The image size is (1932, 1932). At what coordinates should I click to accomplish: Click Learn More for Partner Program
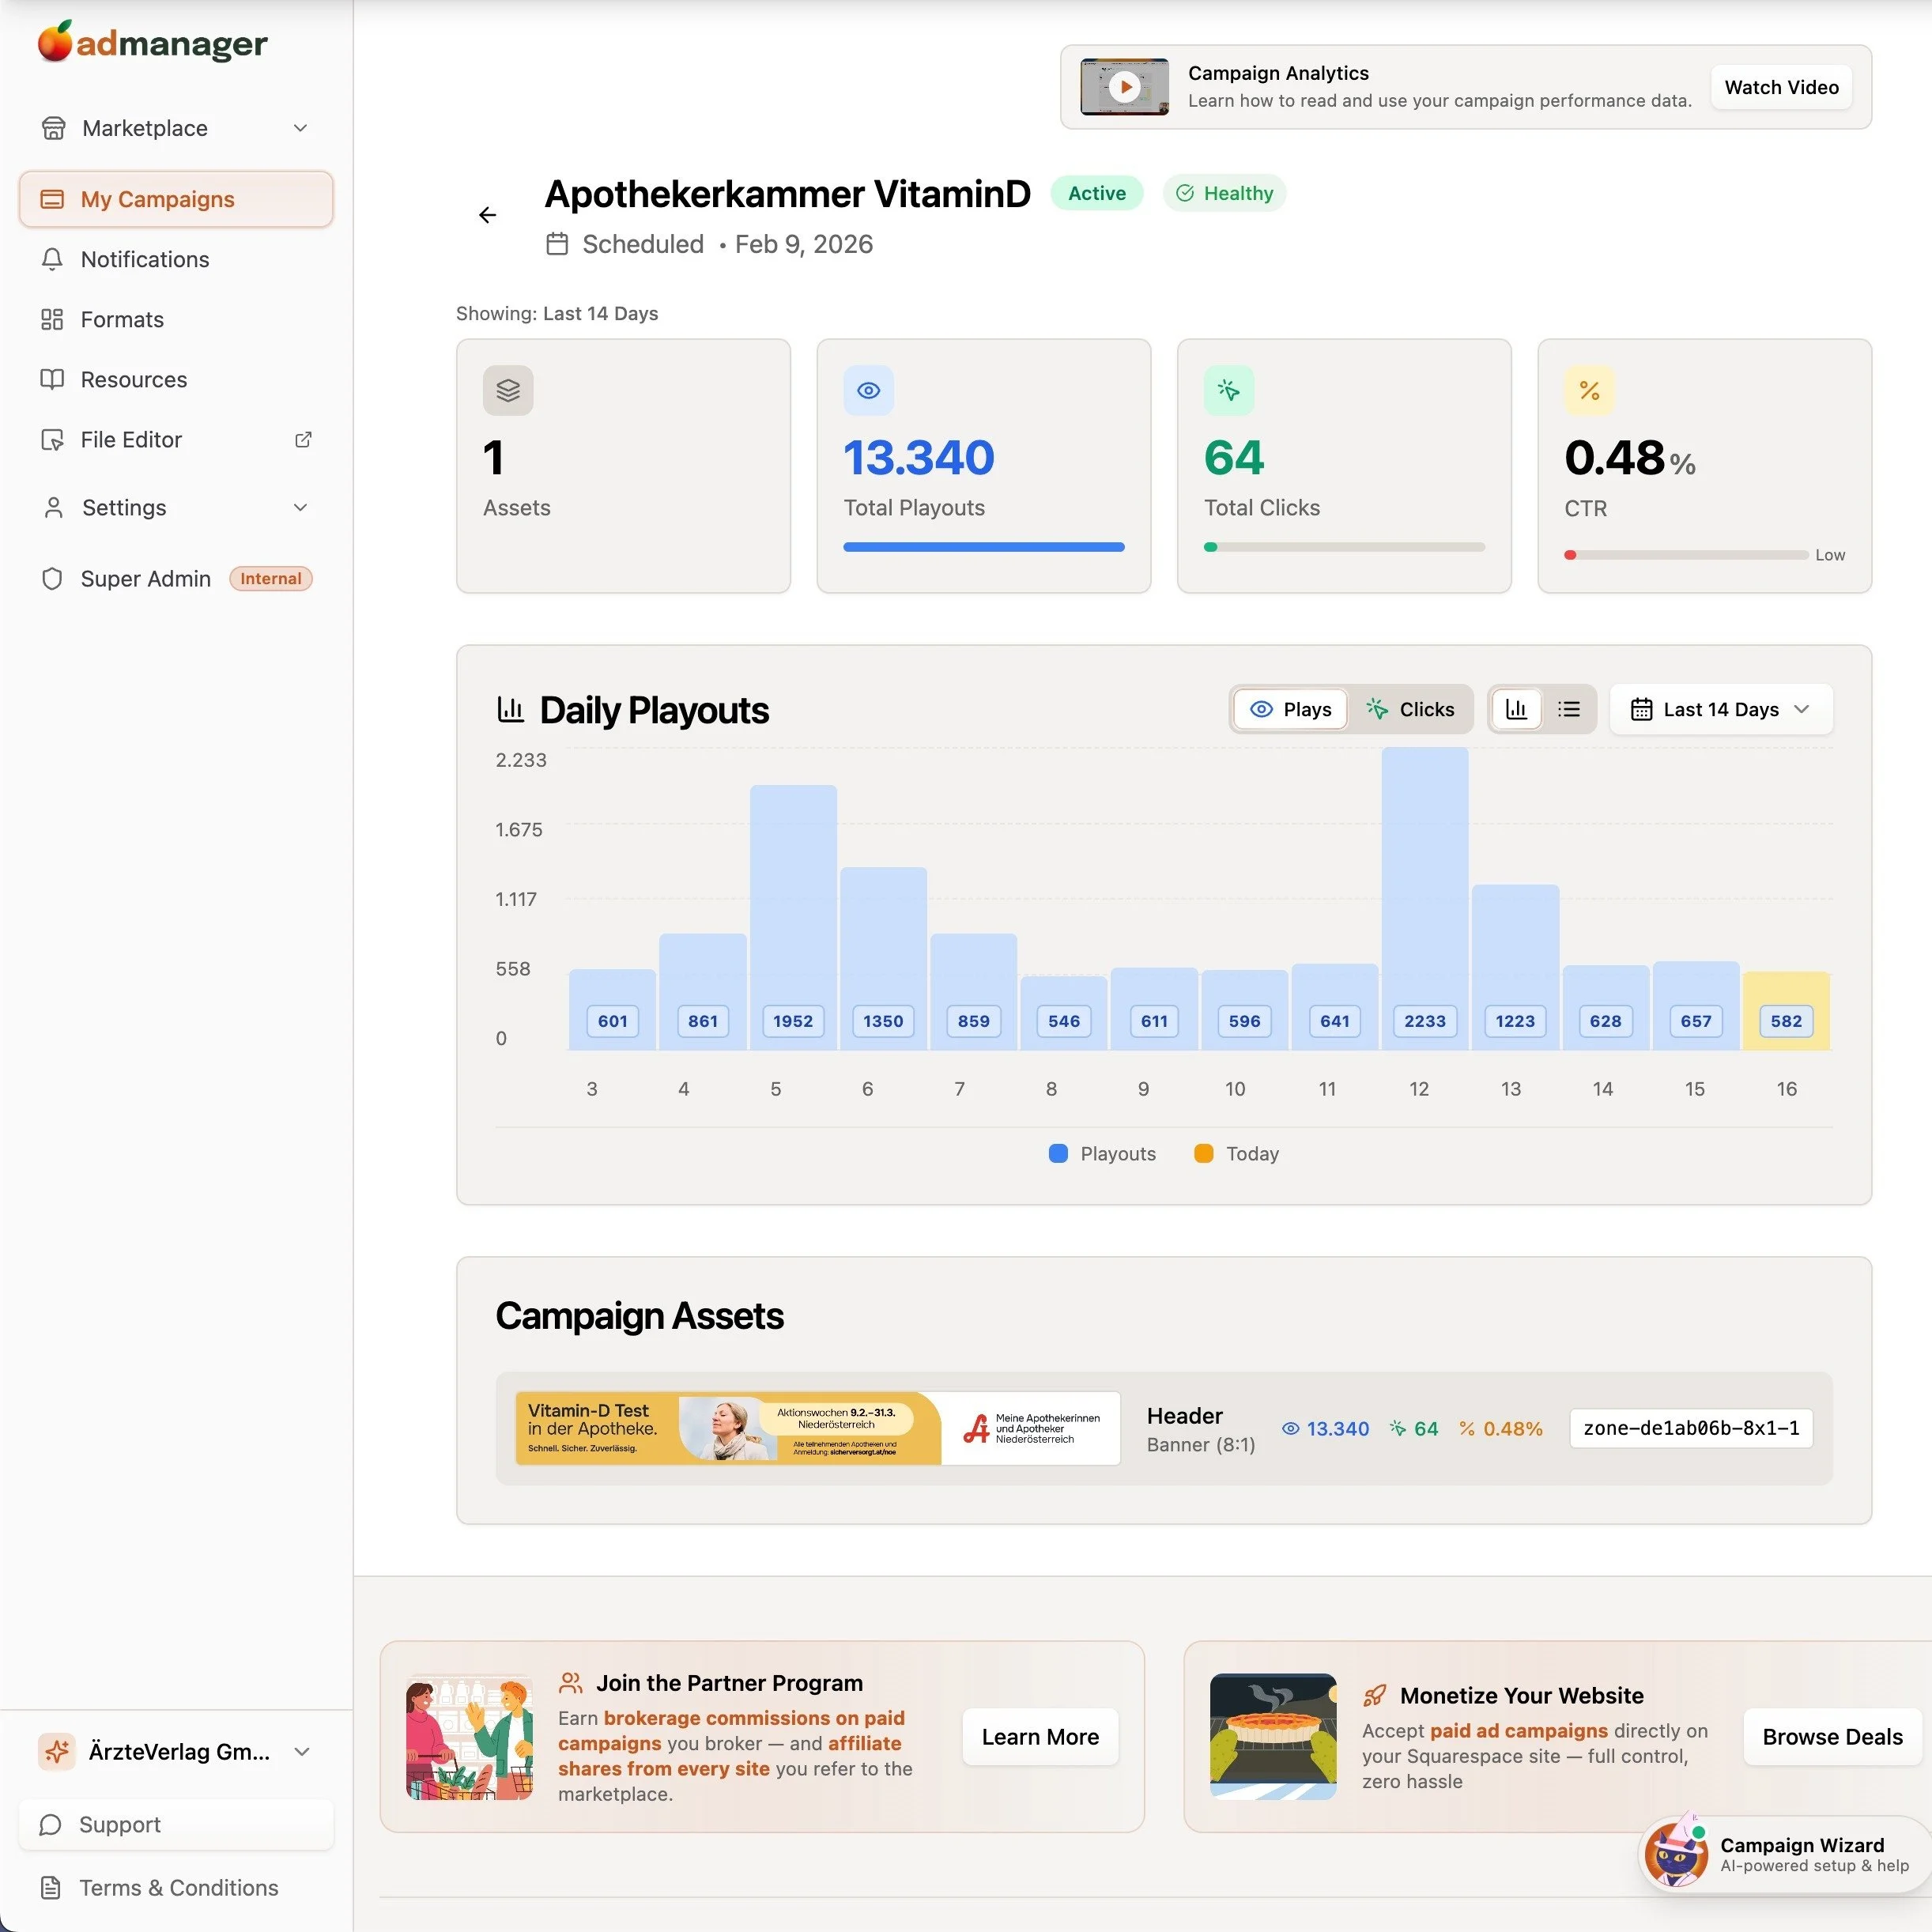click(1039, 1737)
